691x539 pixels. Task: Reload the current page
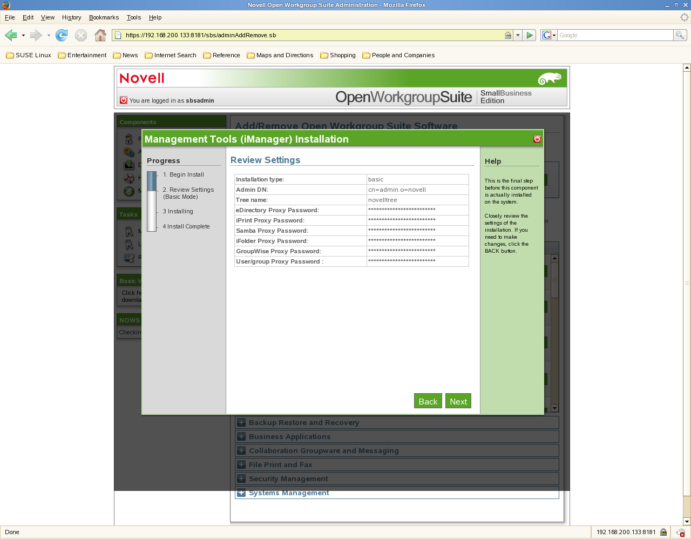pos(62,35)
